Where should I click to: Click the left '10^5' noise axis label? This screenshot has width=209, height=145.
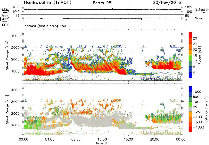(x=16, y=7)
